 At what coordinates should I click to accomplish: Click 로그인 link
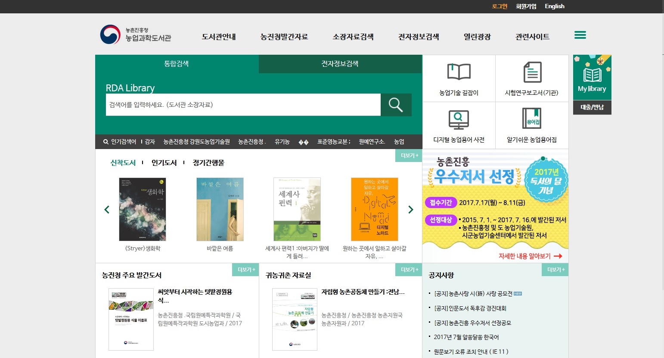pos(500,6)
